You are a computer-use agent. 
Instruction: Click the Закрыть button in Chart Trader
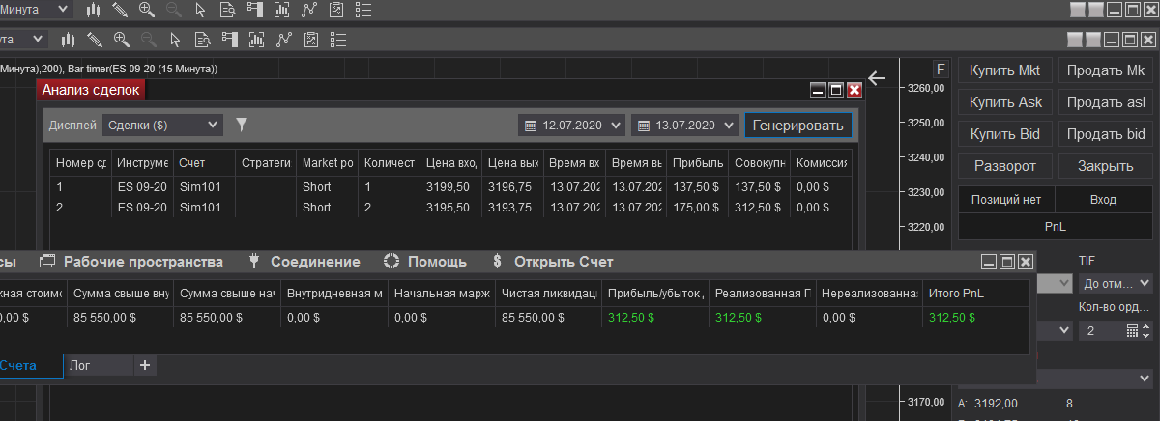pyautogui.click(x=1106, y=166)
